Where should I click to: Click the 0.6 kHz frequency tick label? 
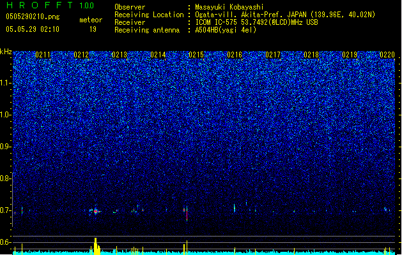(5, 242)
